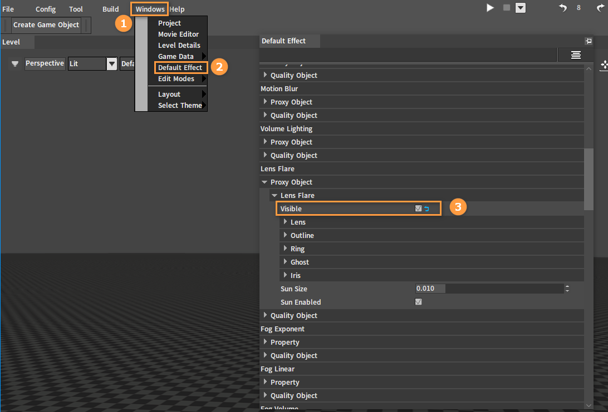The height and width of the screenshot is (412, 608).
Task: Expand the Ghost sub-item
Action: (x=286, y=262)
